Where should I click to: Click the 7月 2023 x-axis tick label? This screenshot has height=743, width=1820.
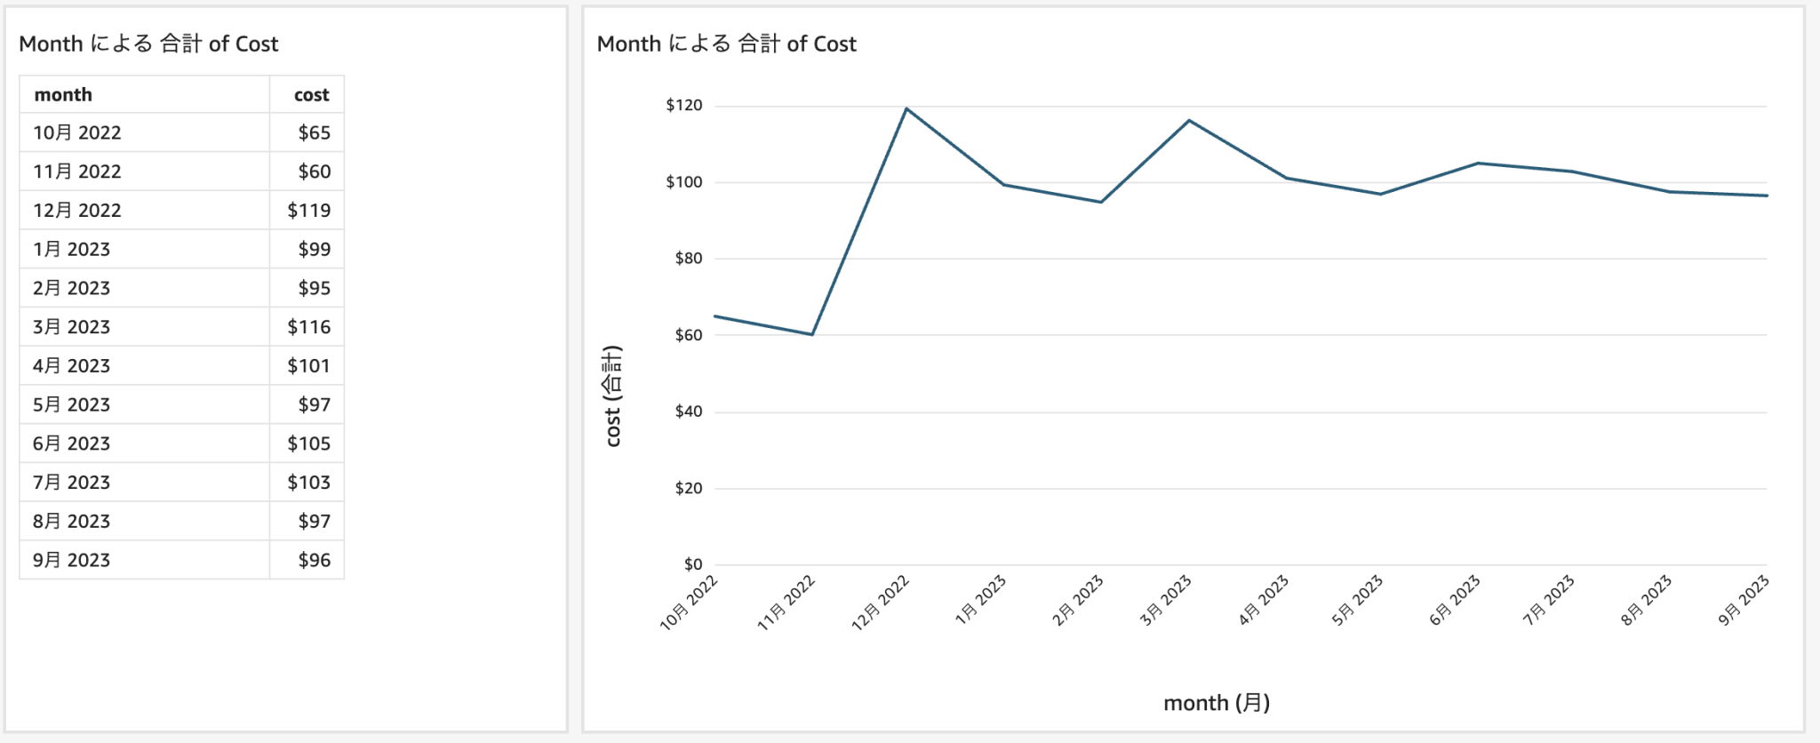point(1548,600)
